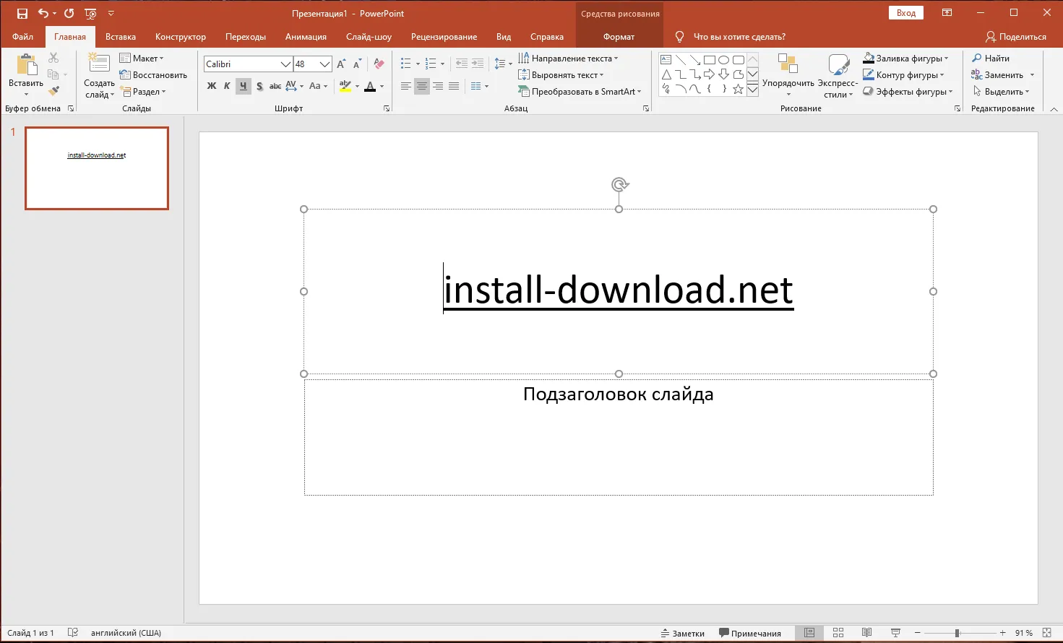Click the Вход sign-in button
Screen dimensions: 1063x643
pyautogui.click(x=905, y=13)
